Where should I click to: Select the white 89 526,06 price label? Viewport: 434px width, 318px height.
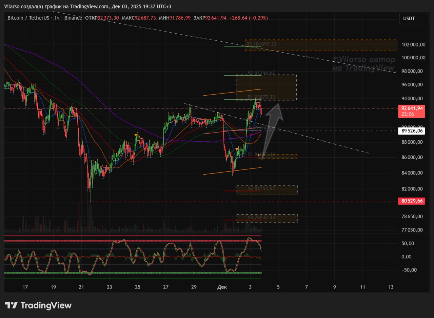[x=412, y=131]
